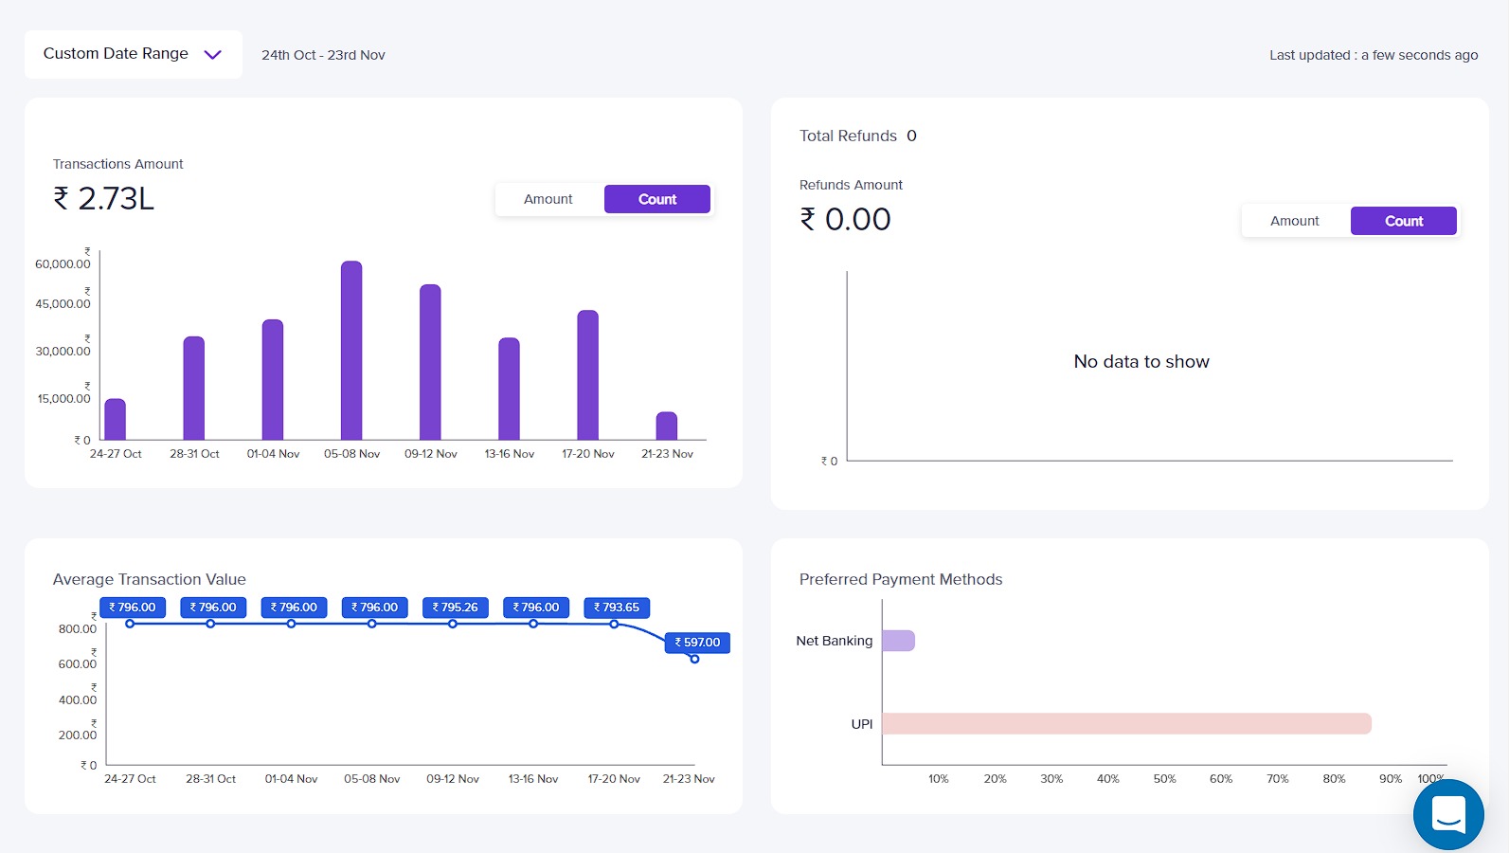Select Count toggle in Transactions Amount card
This screenshot has height=853, width=1509.
(x=657, y=199)
